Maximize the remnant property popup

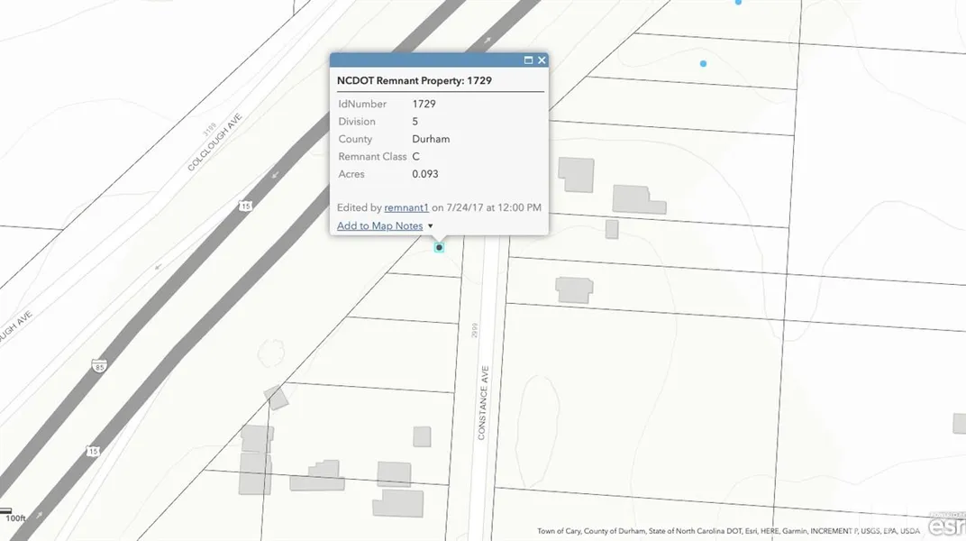pos(528,60)
